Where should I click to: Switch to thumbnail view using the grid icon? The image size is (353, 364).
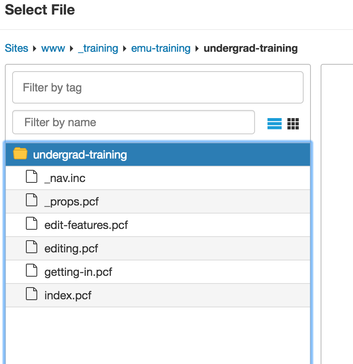[x=293, y=123]
